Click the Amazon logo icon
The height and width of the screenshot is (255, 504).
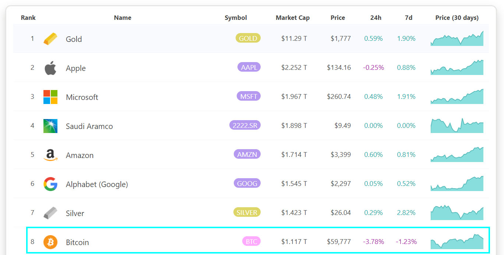click(50, 155)
